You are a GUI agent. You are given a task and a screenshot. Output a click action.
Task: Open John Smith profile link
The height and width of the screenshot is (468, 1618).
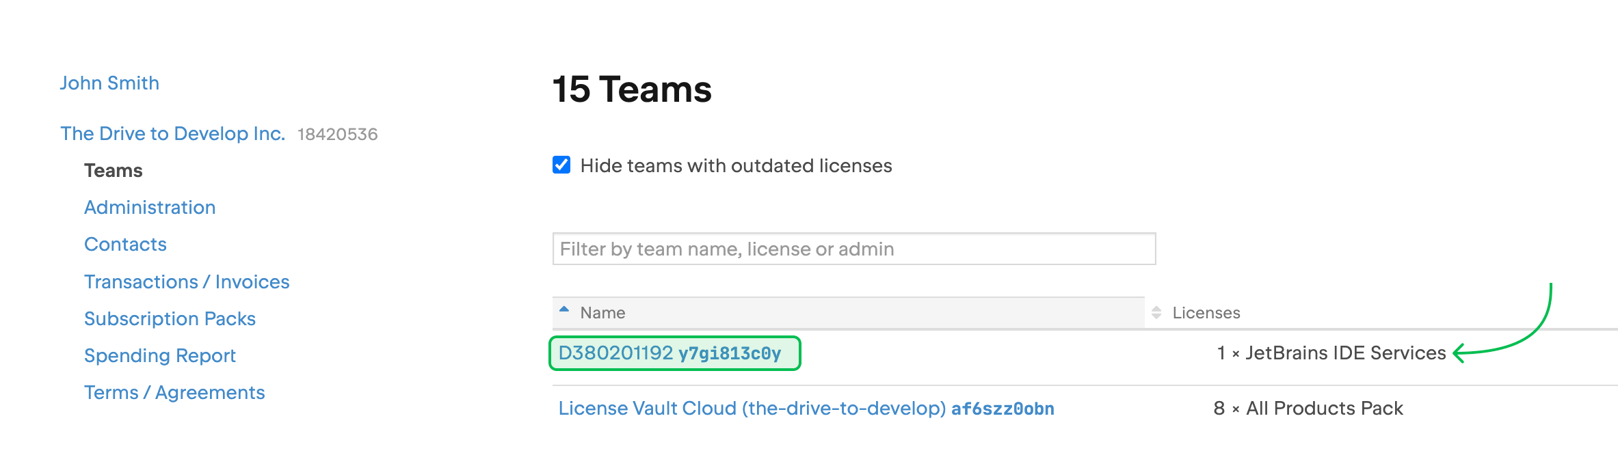(x=109, y=83)
